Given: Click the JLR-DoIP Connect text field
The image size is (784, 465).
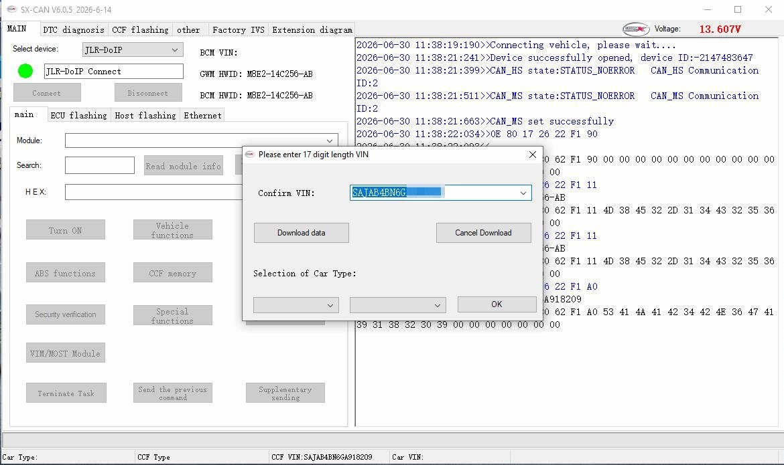Looking at the screenshot, I should (x=113, y=72).
